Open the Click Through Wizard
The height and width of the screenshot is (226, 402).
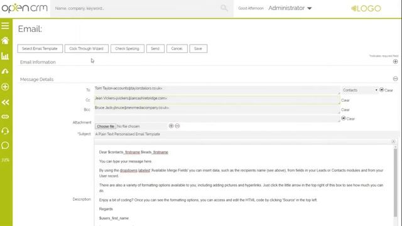[87, 49]
